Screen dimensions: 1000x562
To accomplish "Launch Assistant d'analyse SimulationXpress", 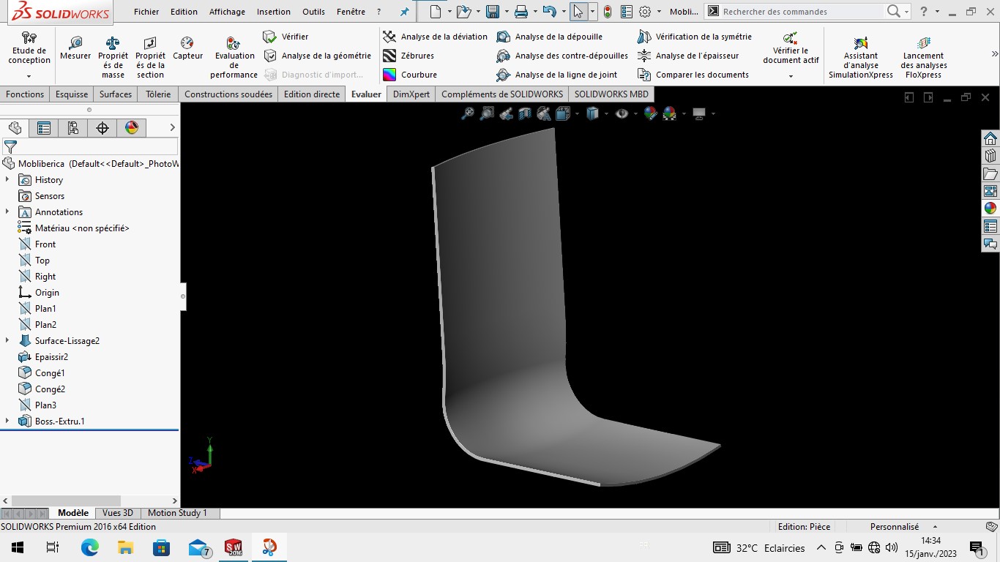I will tap(861, 57).
